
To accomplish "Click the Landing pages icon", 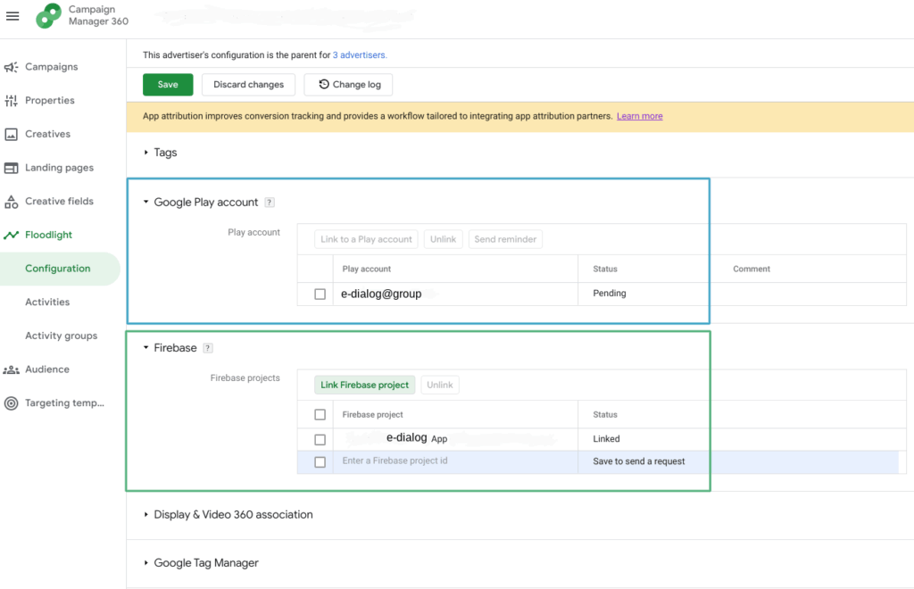I will (x=12, y=168).
